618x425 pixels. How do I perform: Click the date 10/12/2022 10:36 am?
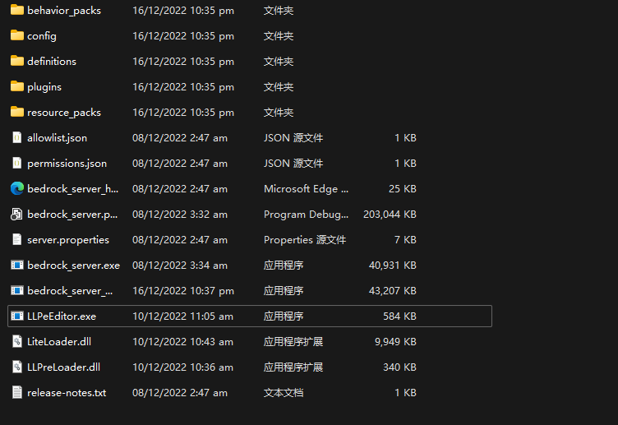183,367
